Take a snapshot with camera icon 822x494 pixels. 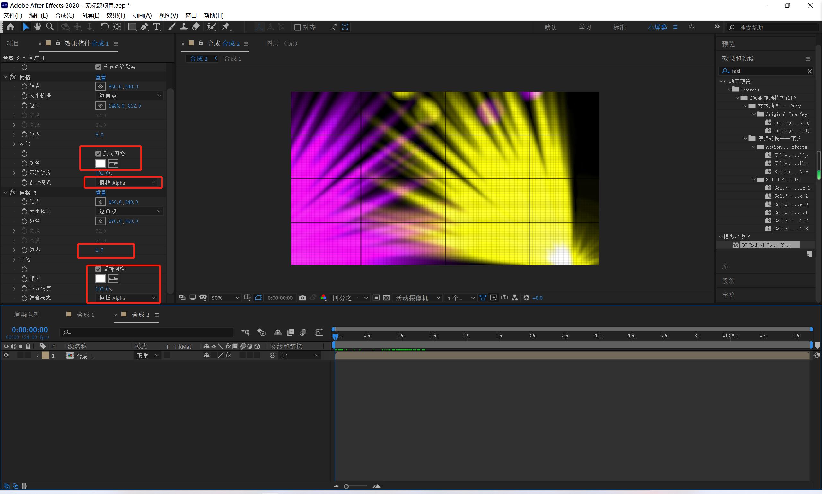[x=302, y=298]
